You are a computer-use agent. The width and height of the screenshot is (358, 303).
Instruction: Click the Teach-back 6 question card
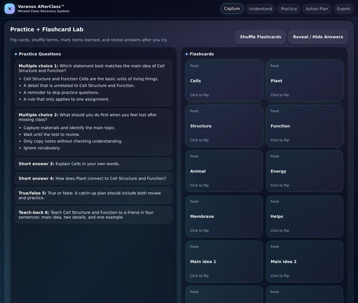(x=94, y=215)
